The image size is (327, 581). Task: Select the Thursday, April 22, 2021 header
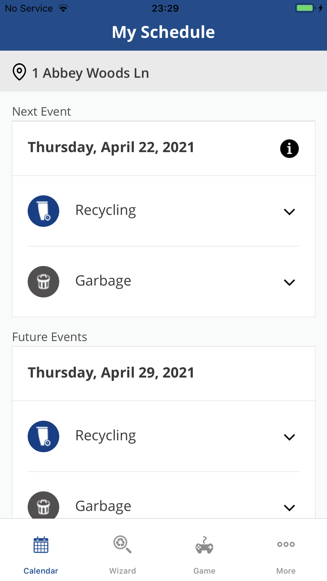[111, 147]
